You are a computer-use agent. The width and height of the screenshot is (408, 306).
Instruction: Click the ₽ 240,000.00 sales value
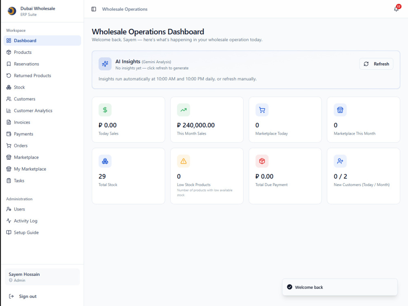pyautogui.click(x=196, y=125)
